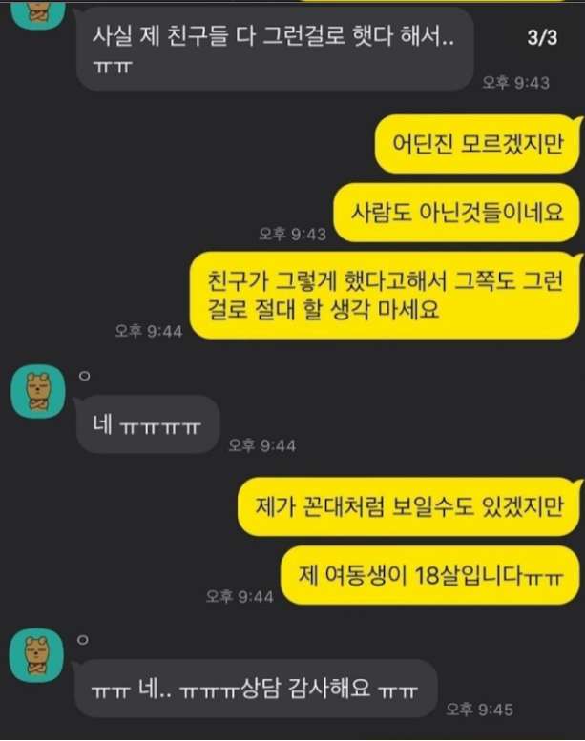Click the sender name above 네 ㅠㅠㅠㅠ

coord(84,376)
